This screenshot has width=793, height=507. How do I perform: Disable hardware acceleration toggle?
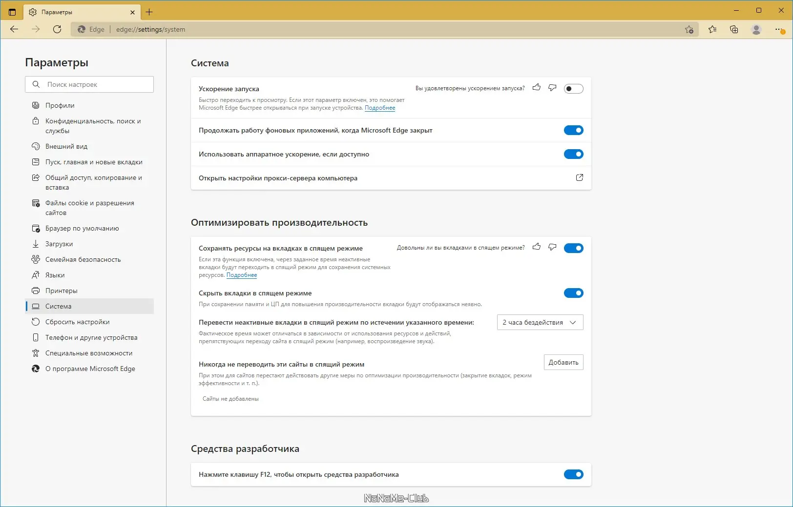point(573,154)
